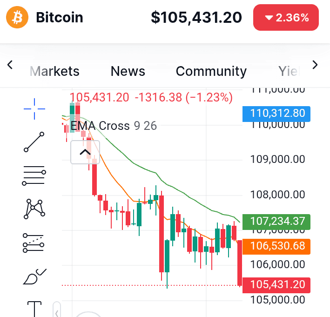Click the green 107,234.37 price label

point(277,221)
